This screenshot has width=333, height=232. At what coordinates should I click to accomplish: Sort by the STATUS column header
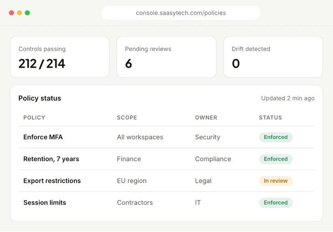(x=271, y=117)
